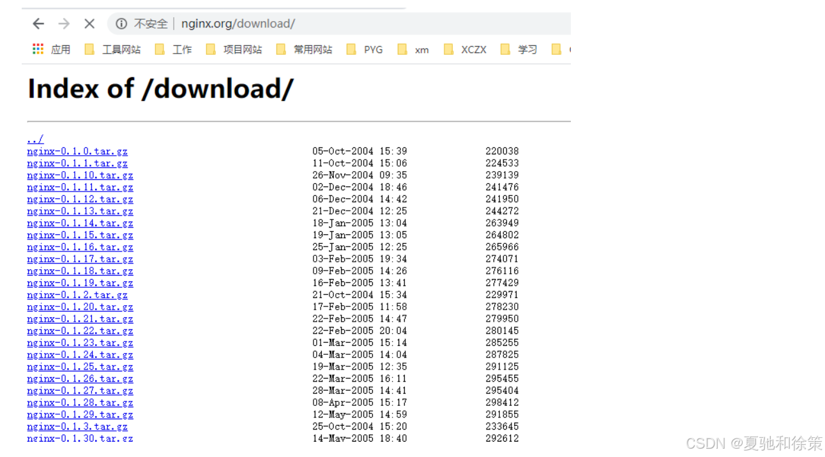Download nginx-0.1.25.tar.gz

click(x=80, y=366)
